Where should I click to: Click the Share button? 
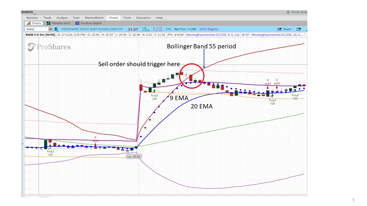point(284,29)
